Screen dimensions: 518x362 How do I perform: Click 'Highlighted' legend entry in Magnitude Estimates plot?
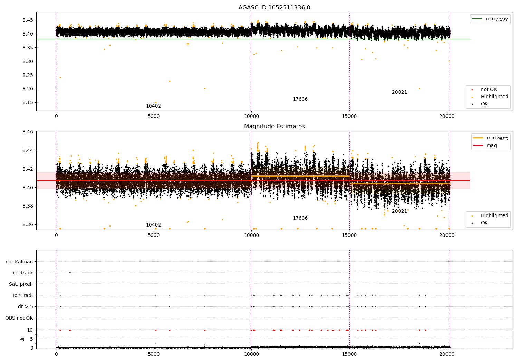(490, 216)
